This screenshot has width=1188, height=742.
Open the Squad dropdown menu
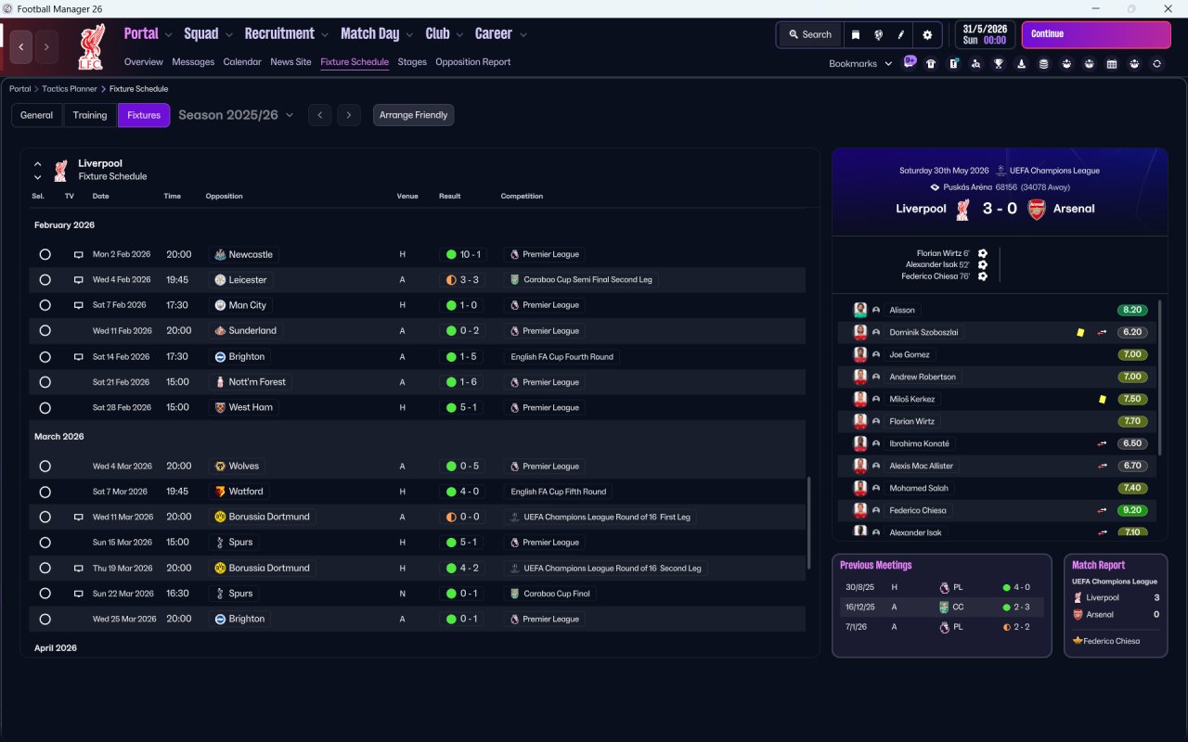pos(210,34)
